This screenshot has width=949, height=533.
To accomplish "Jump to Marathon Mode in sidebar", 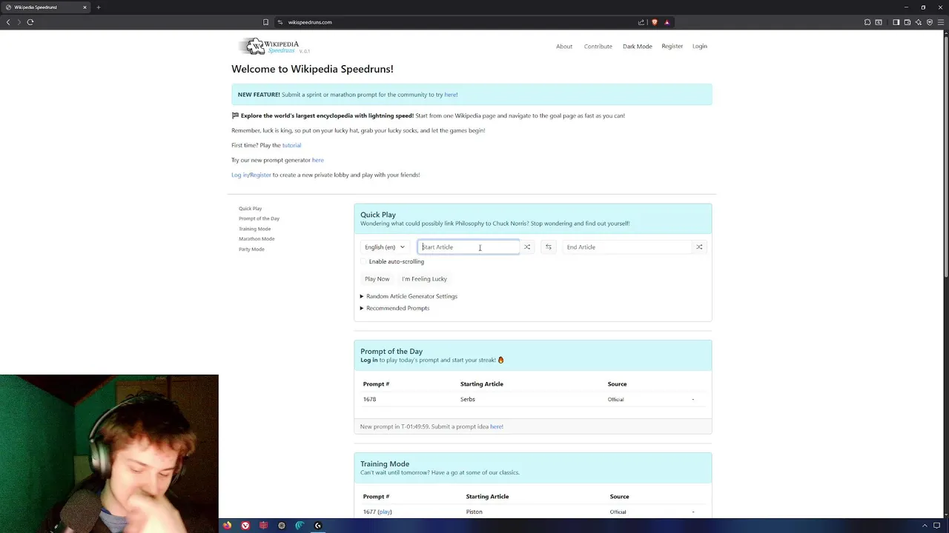I will (257, 239).
